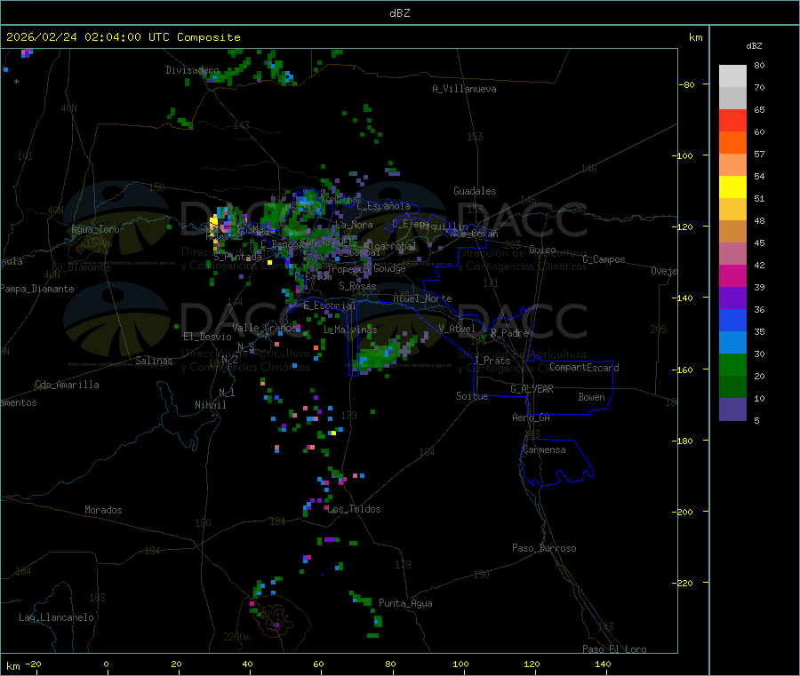The image size is (800, 676).
Task: Click the 39 dBZ purple legend swatch
Action: (x=732, y=298)
